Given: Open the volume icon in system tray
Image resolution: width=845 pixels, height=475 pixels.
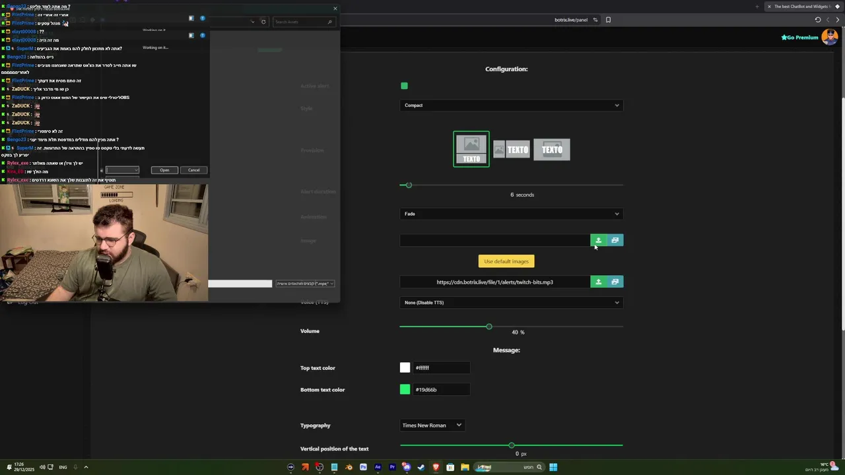Looking at the screenshot, I should (42, 467).
